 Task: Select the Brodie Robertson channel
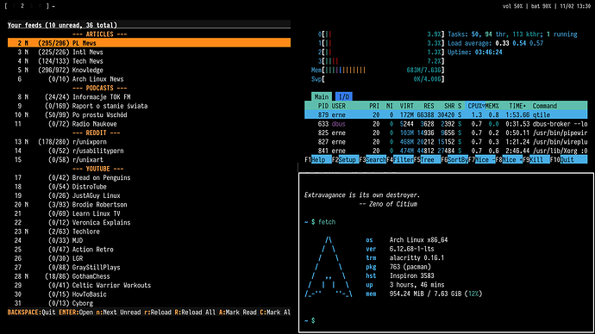pos(149,205)
